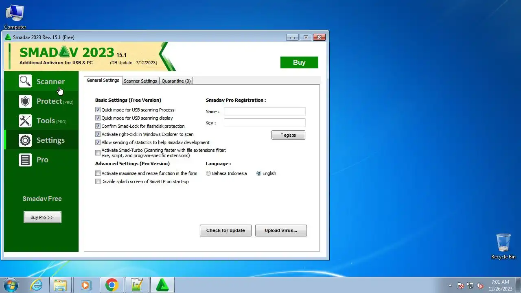Check Disable splash screen of SmaRTP
The height and width of the screenshot is (293, 521).
tap(98, 181)
